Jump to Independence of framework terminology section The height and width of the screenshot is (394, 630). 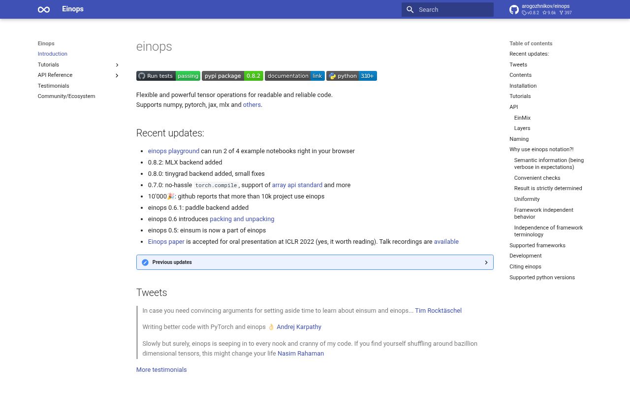tap(548, 231)
